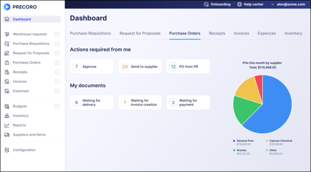Click the Invoices sidebar icon
This screenshot has height=172, width=311.
click(7, 82)
